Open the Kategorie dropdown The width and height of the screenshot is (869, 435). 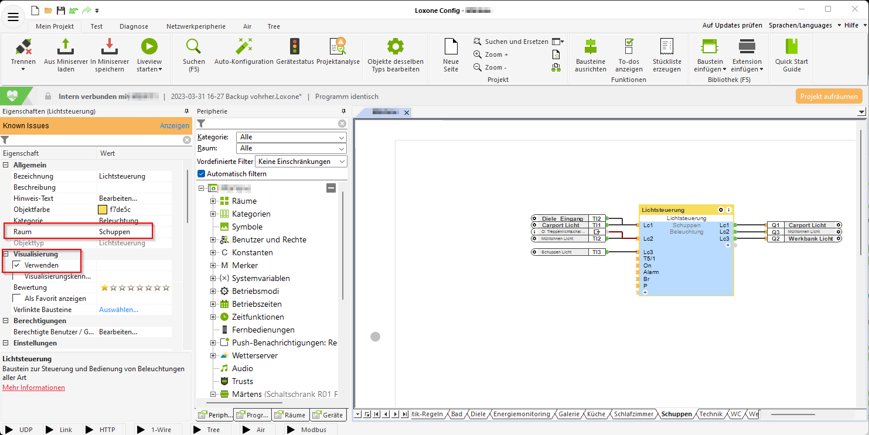[291, 137]
